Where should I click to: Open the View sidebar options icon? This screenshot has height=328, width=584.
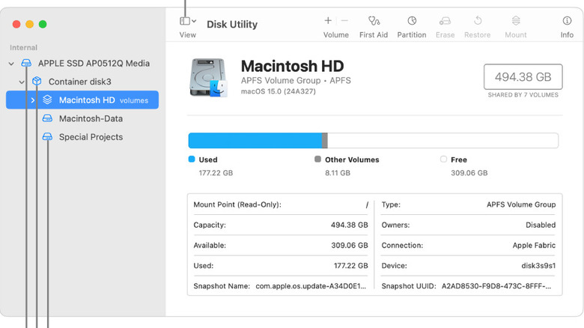click(x=185, y=21)
